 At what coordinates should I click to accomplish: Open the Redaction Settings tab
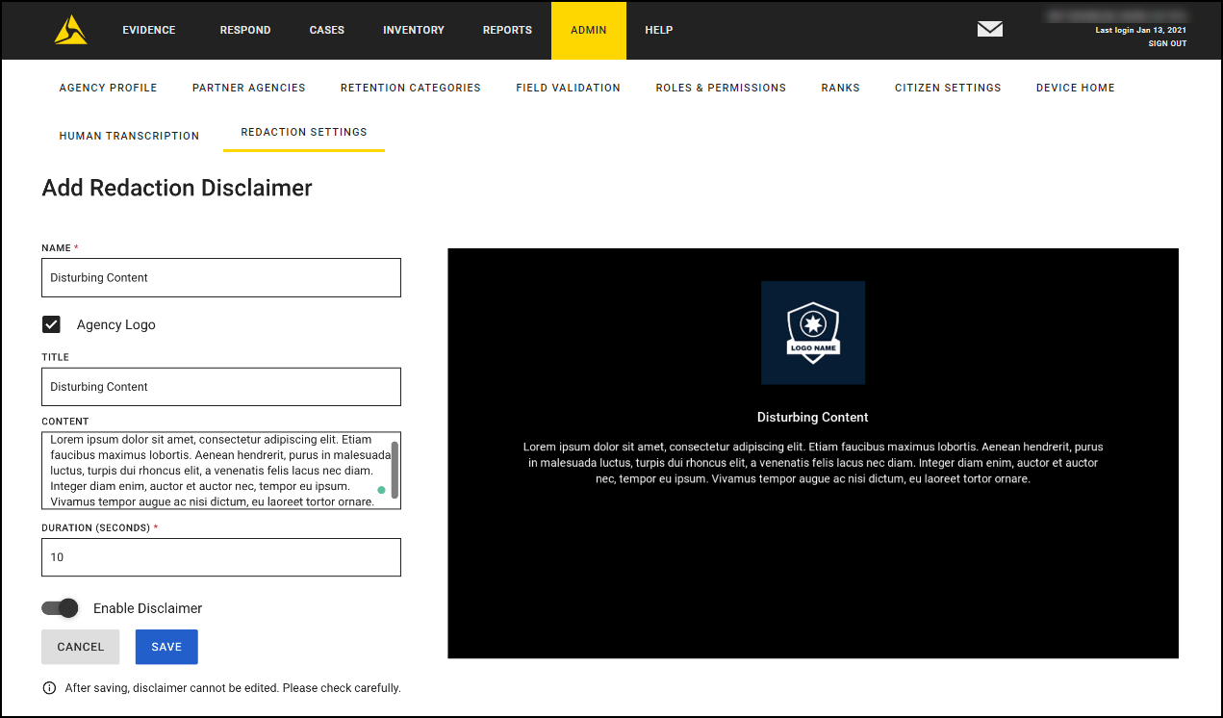point(303,132)
